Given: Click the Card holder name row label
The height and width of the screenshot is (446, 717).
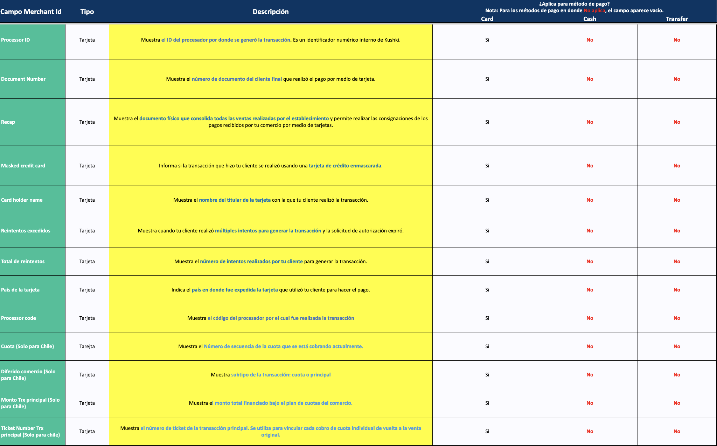Looking at the screenshot, I should coord(22,200).
